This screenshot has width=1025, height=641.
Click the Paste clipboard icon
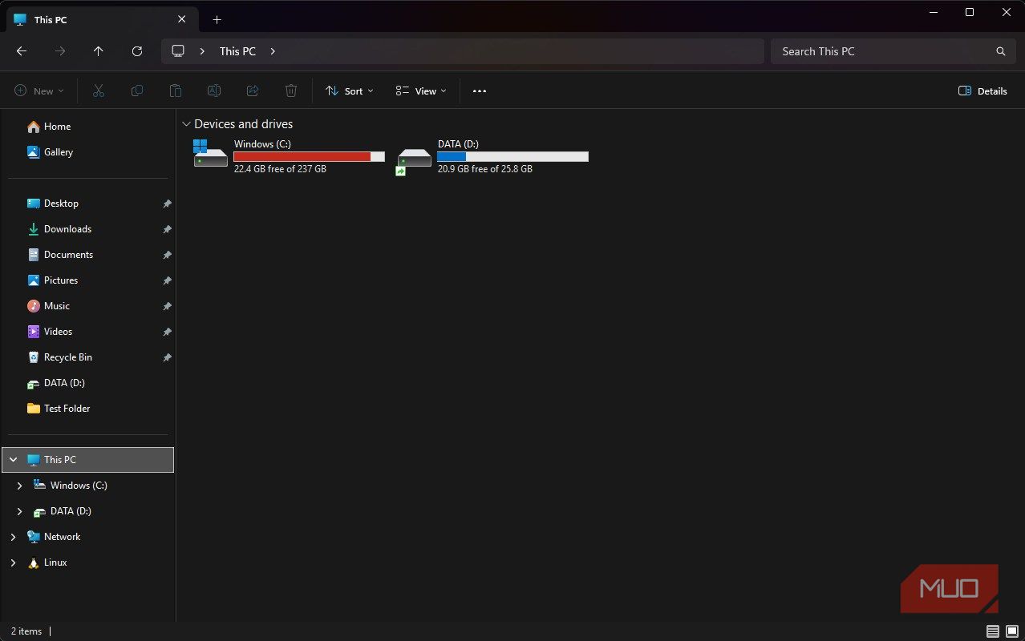176,91
